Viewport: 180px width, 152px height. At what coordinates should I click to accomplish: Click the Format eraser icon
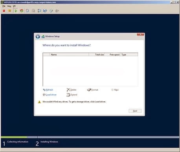coord(89,90)
